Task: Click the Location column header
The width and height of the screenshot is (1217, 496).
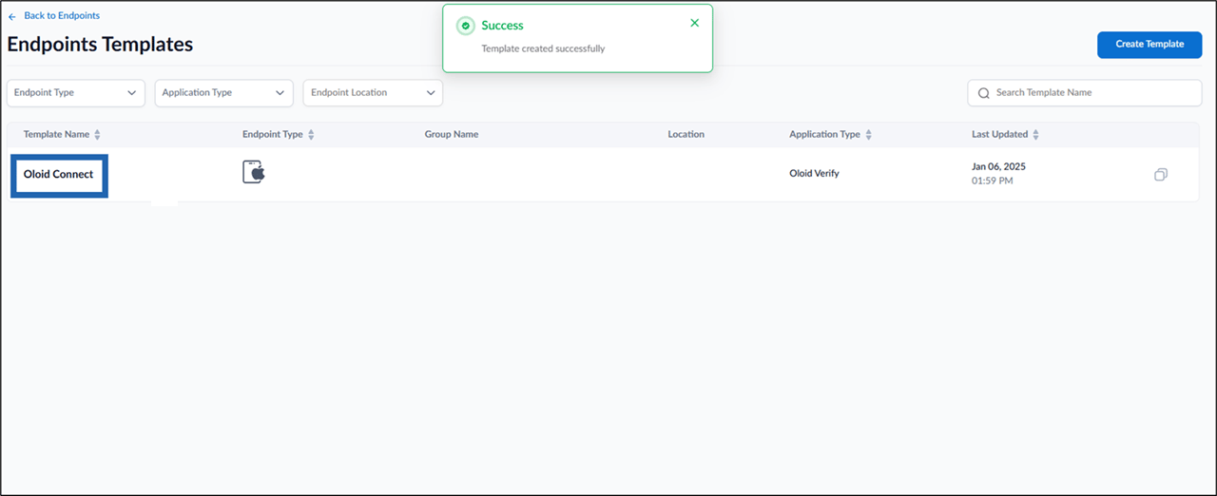Action: (686, 135)
